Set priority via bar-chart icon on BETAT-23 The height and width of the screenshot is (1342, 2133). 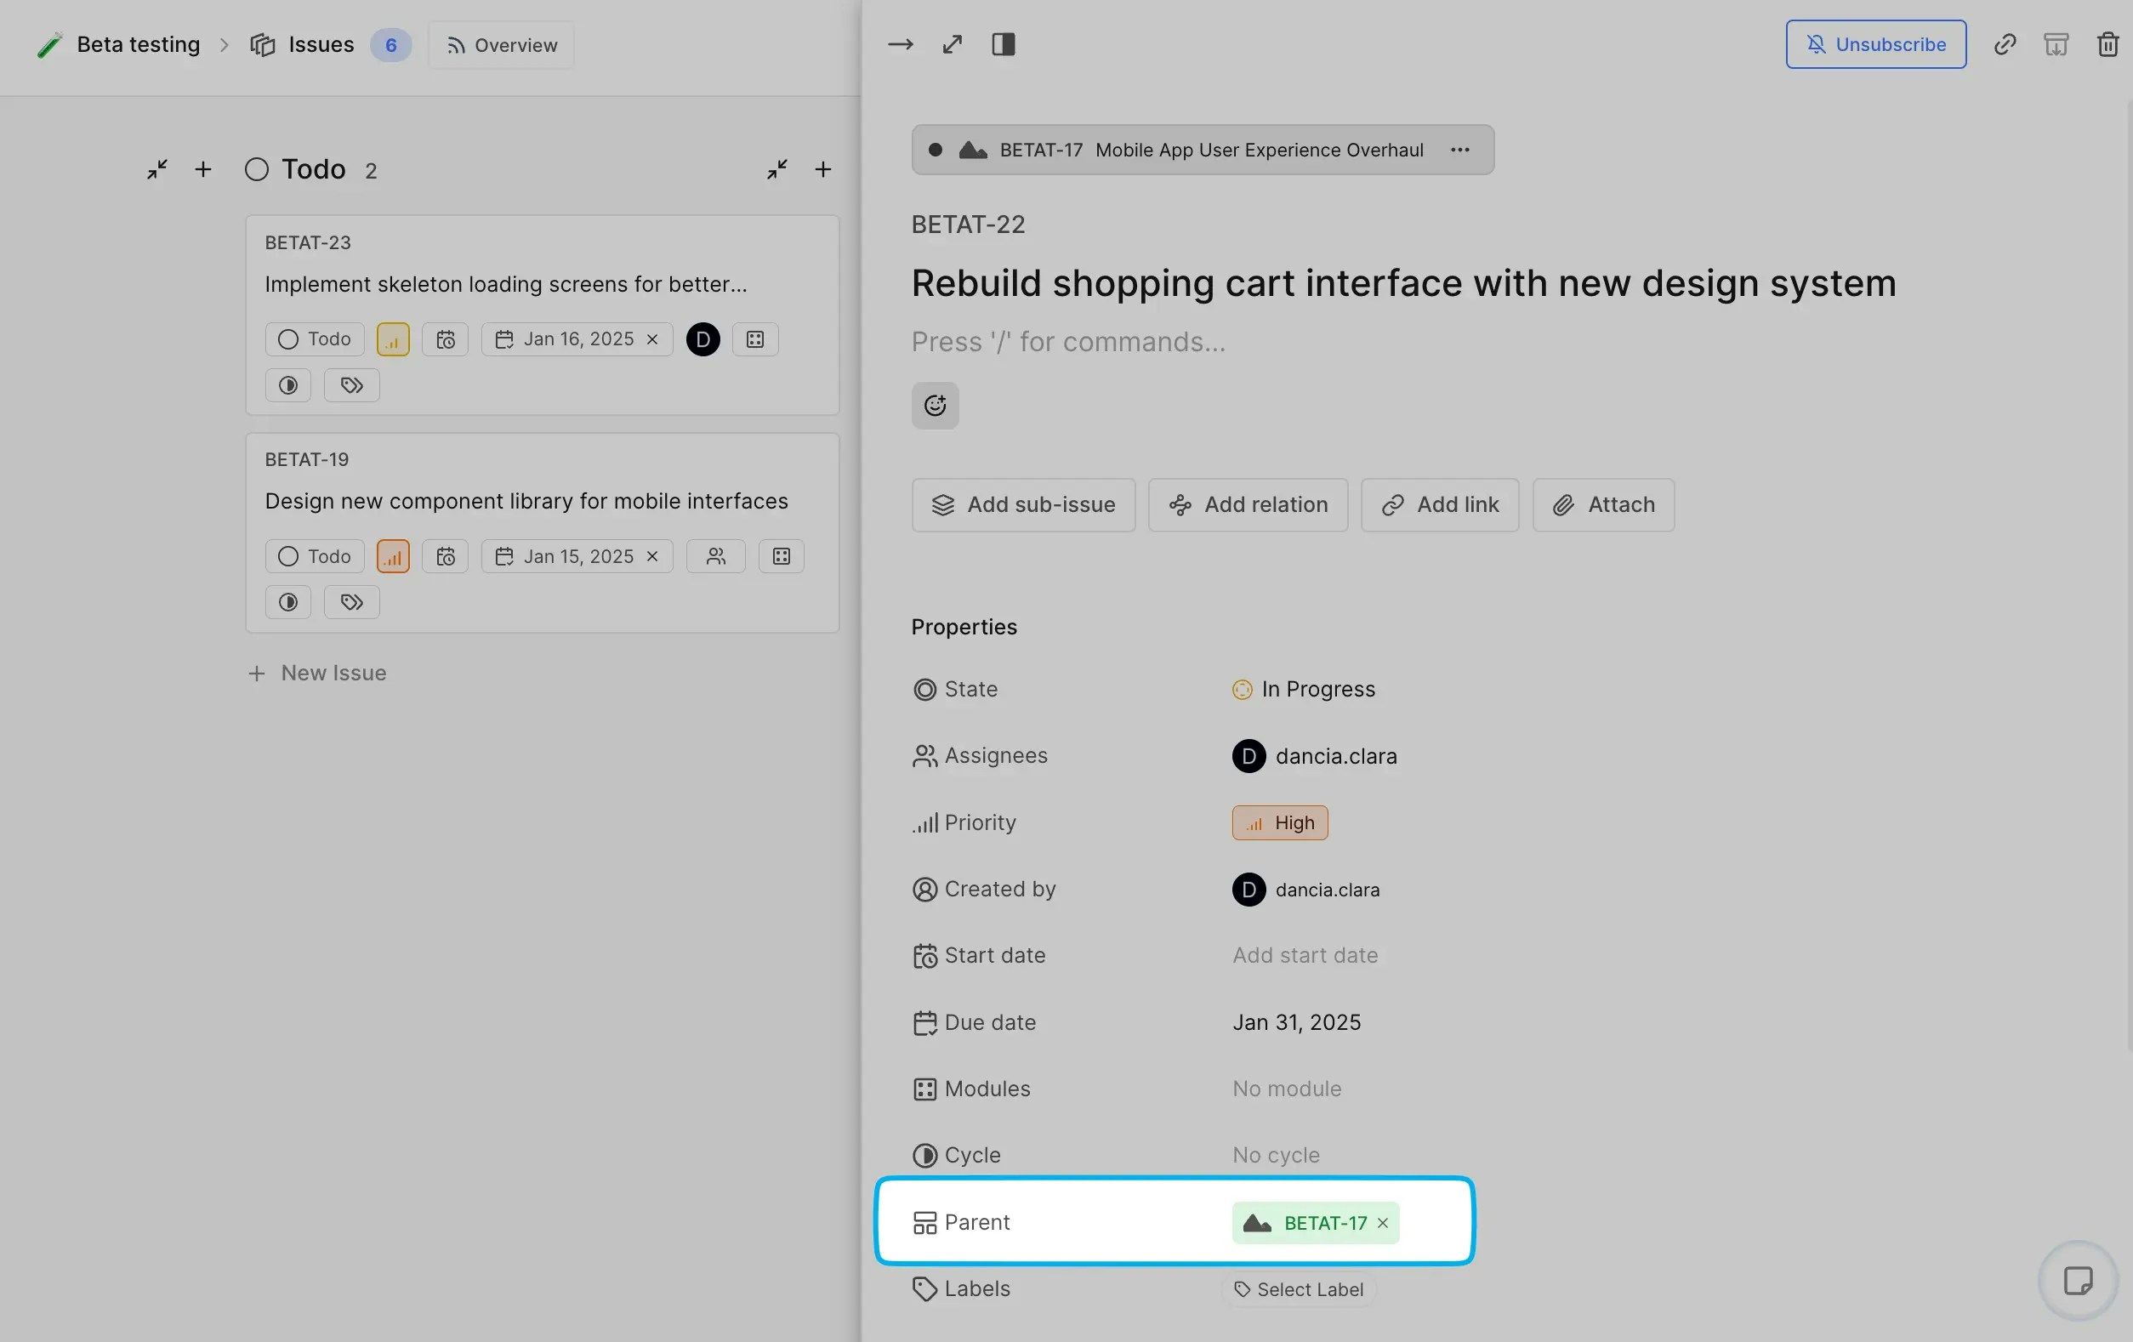coord(392,338)
